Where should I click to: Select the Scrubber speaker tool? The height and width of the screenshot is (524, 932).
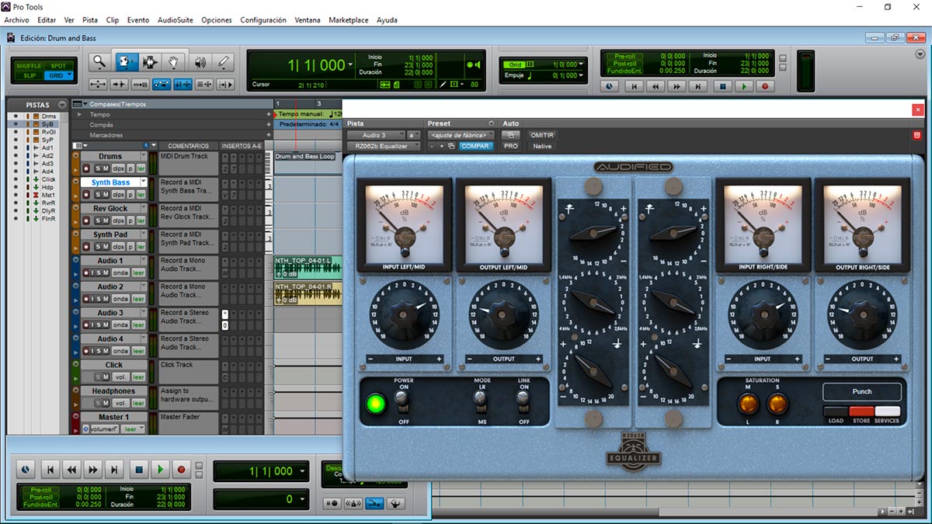199,62
